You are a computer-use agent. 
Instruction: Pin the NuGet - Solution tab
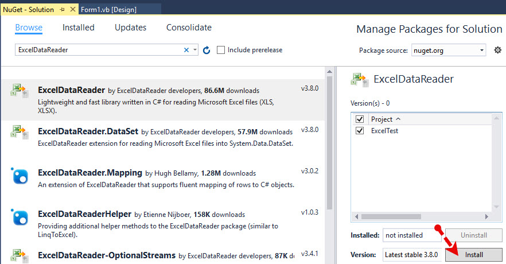point(63,10)
